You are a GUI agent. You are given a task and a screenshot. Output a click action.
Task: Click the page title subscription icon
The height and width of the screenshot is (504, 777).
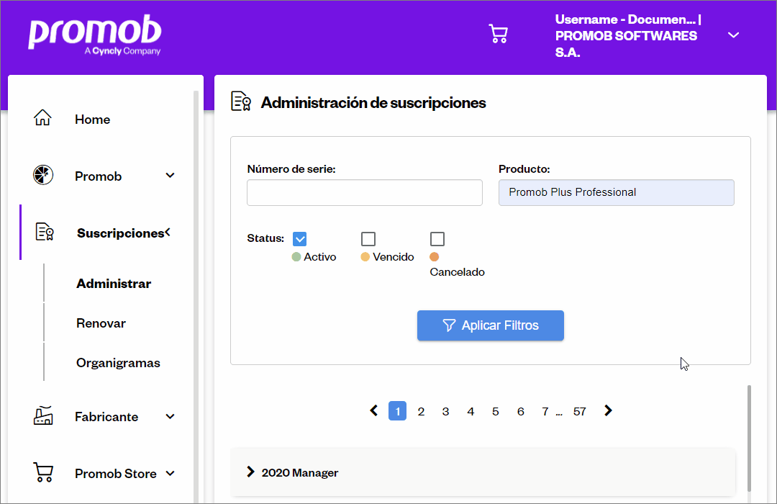pos(241,102)
